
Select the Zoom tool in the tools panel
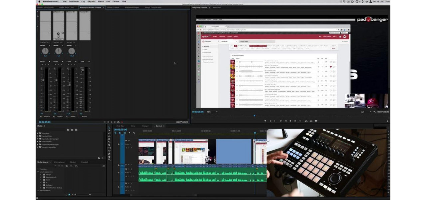coord(109,160)
